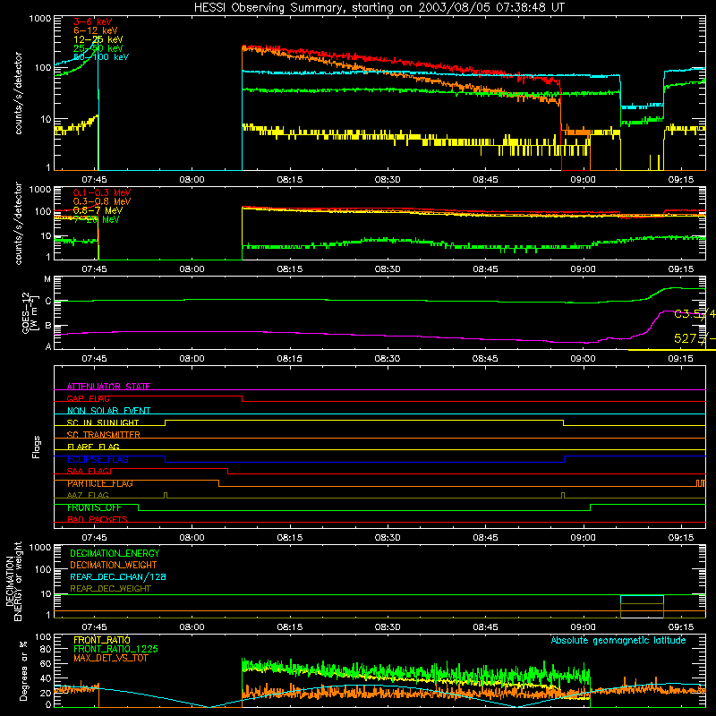Image resolution: width=716 pixels, height=716 pixels.
Task: Click the 0.8-7 MeV legend entry
Action: coord(98,210)
